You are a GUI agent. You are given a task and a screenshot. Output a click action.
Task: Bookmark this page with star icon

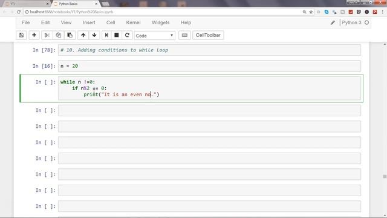pyautogui.click(x=311, y=12)
